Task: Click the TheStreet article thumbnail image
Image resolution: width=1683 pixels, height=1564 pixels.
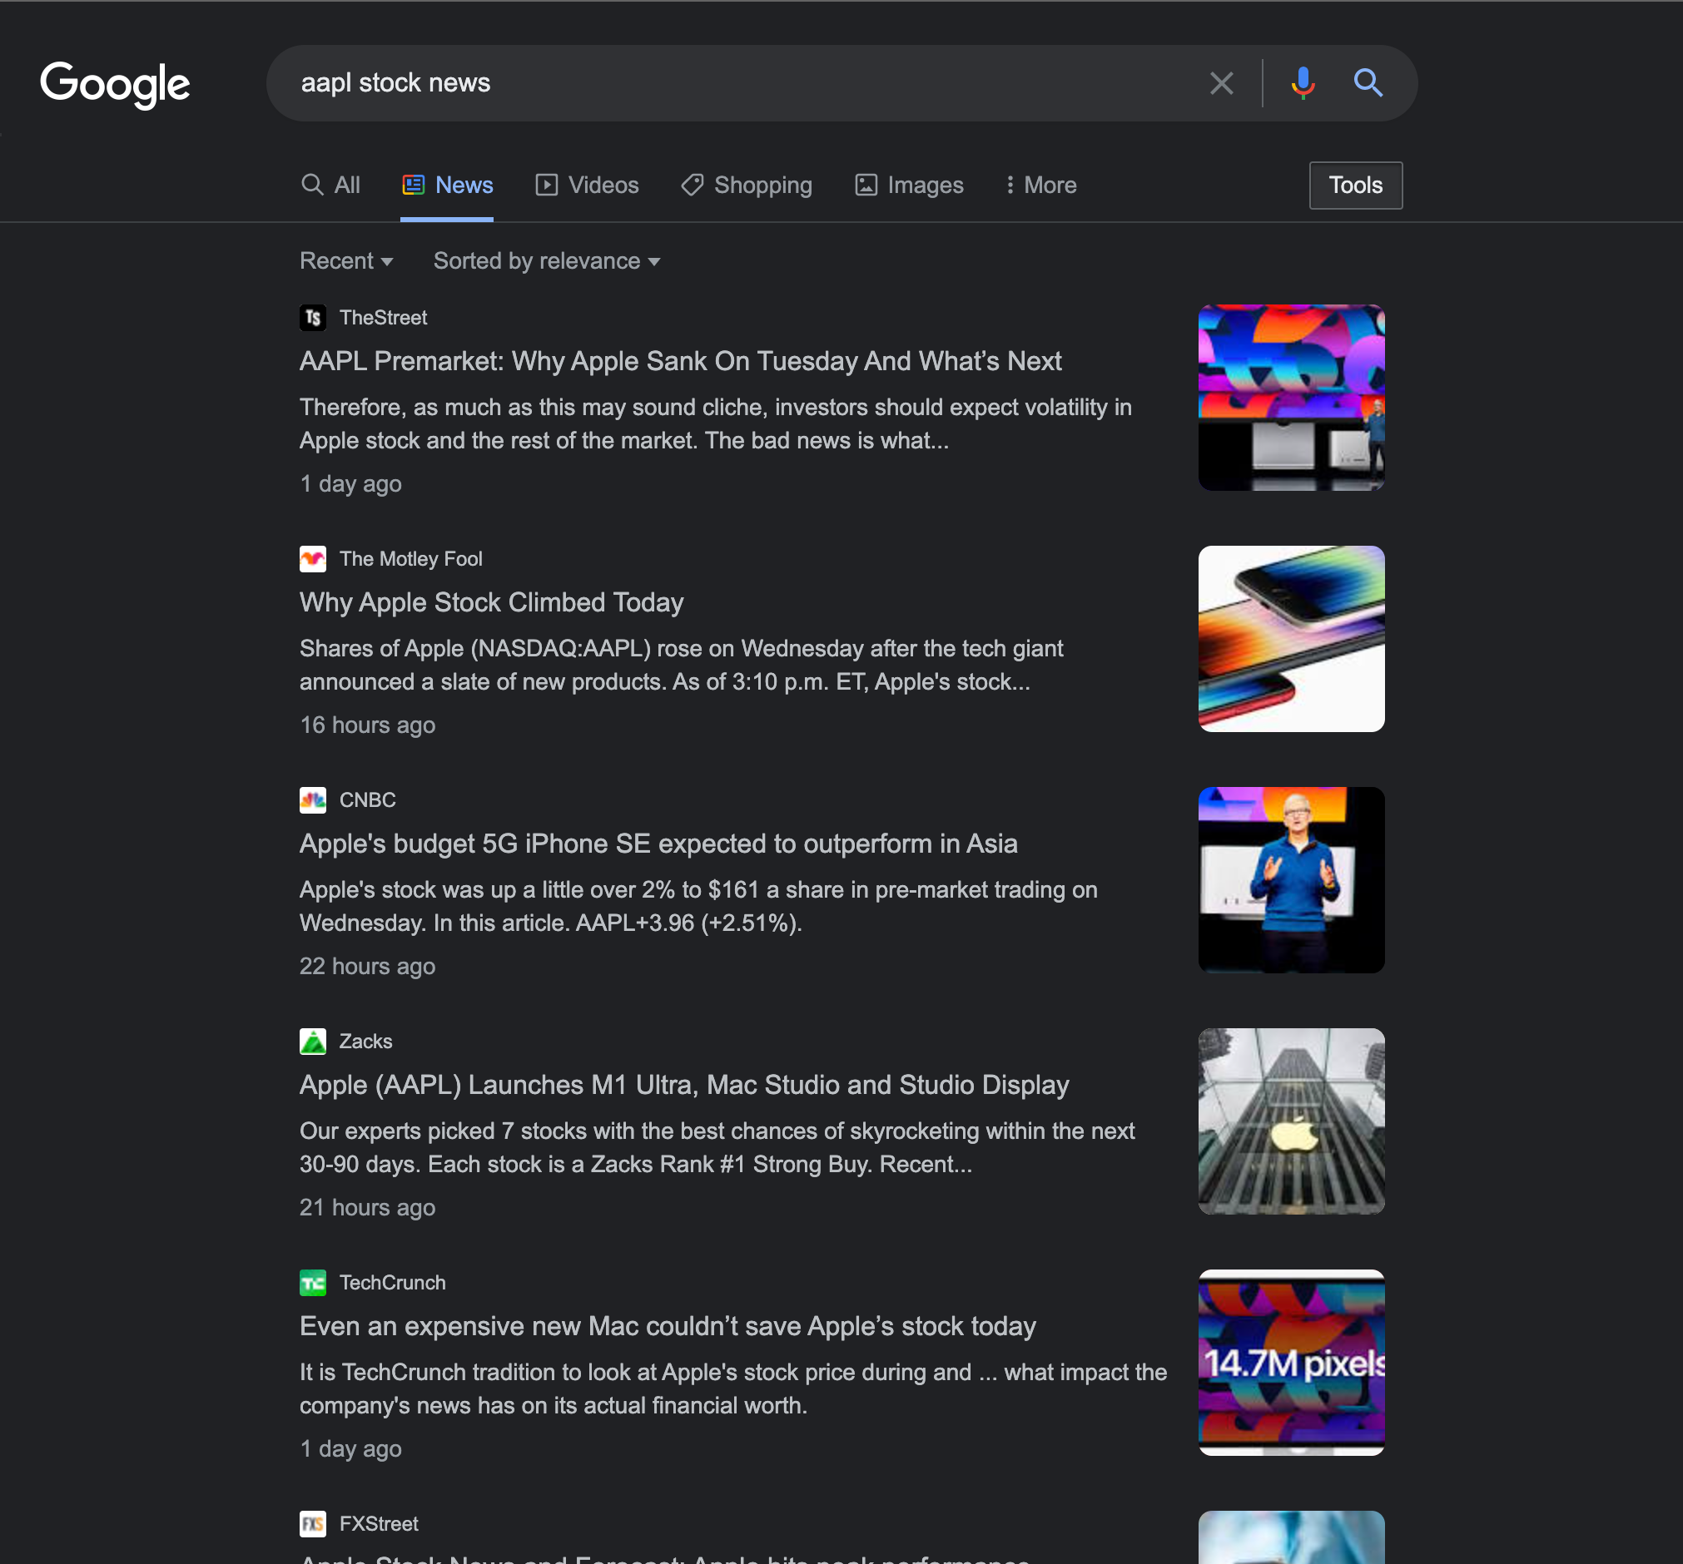Action: point(1291,397)
